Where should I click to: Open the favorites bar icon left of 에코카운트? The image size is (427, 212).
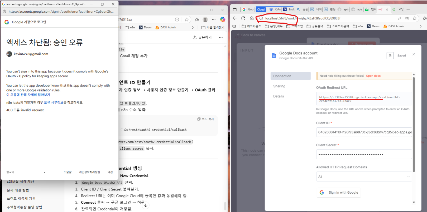click(x=234, y=26)
